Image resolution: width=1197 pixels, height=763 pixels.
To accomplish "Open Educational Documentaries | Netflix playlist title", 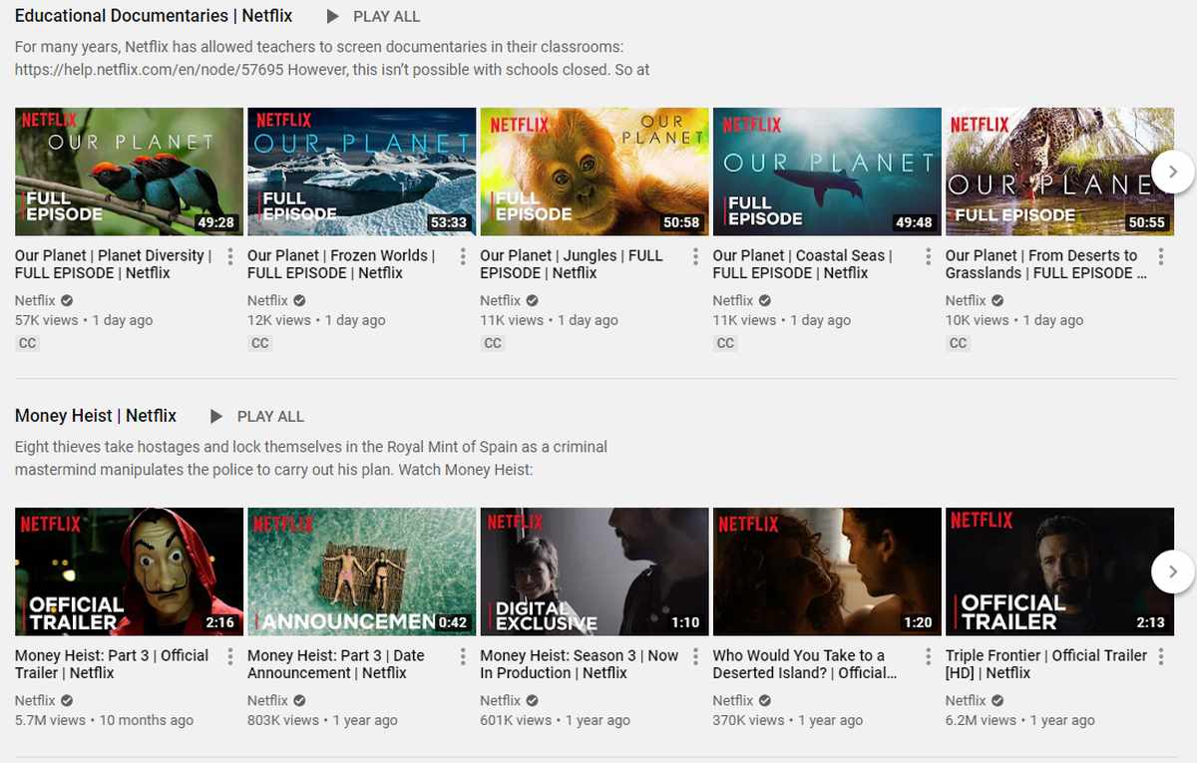I will click(154, 16).
